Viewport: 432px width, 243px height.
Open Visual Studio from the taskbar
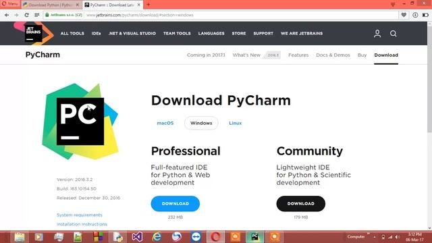[137, 237]
